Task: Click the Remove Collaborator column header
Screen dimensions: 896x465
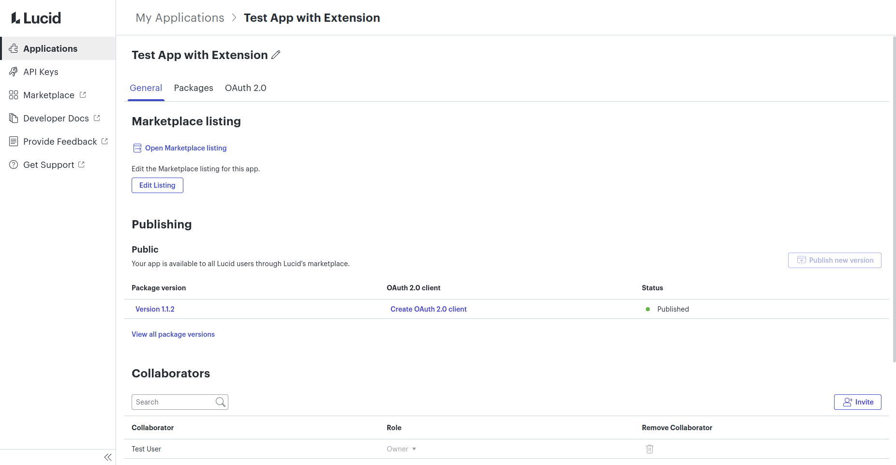Action: (677, 428)
